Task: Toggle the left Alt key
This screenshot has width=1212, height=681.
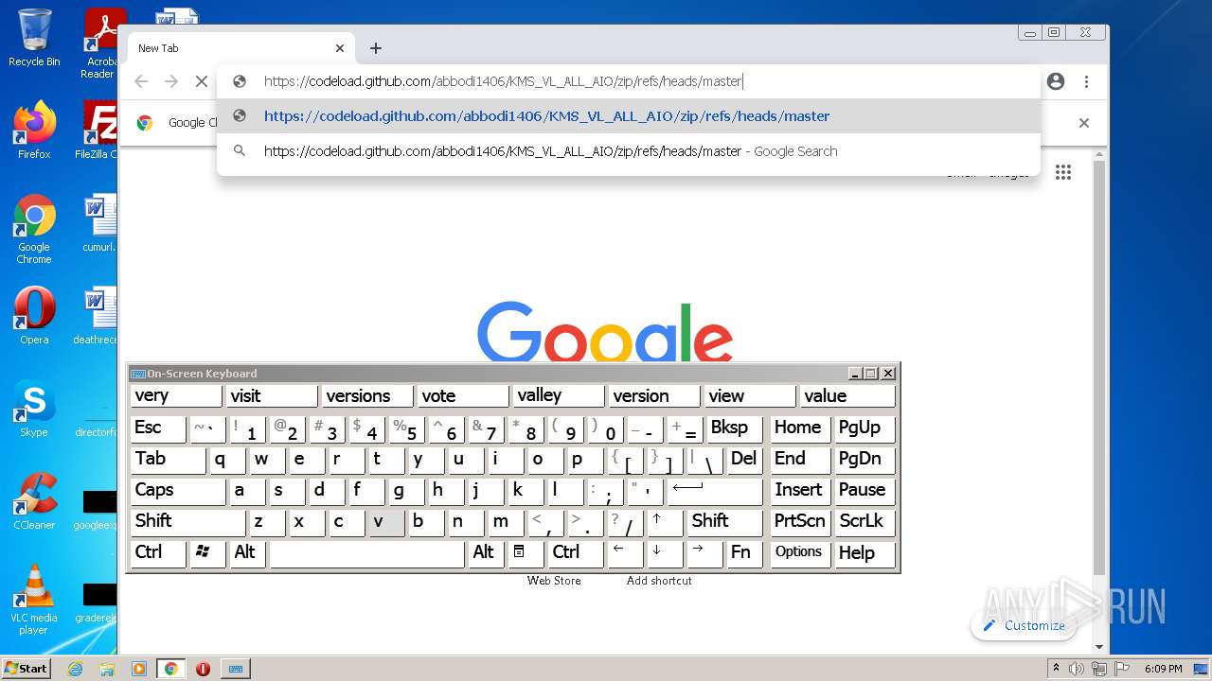Action: (247, 553)
